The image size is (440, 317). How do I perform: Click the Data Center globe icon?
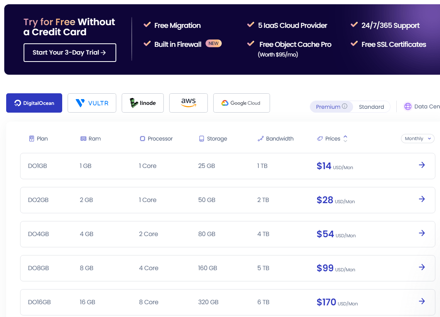click(408, 106)
